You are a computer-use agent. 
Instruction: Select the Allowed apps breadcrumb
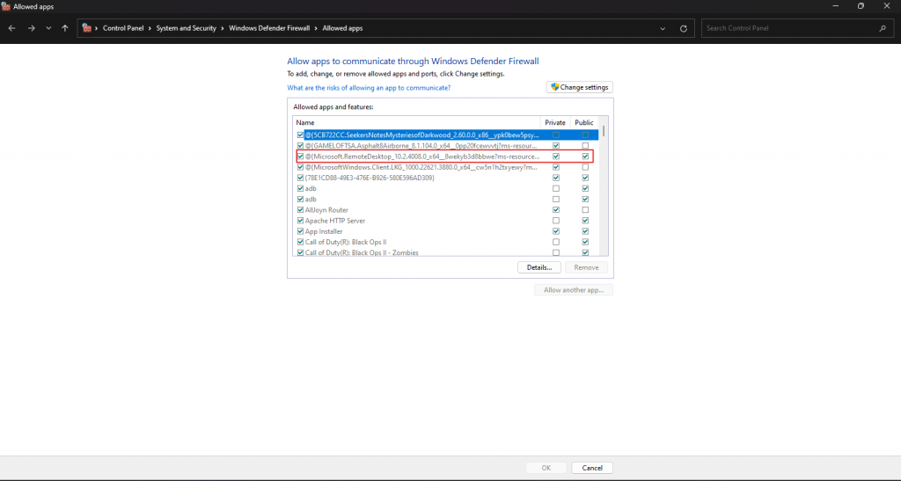(x=342, y=28)
